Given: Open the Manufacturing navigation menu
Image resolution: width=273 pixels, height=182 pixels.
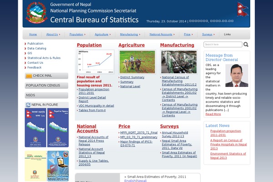Looking at the screenshot, I should tap(129, 34).
